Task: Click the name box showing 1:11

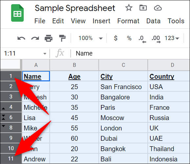Action: pyautogui.click(x=25, y=53)
